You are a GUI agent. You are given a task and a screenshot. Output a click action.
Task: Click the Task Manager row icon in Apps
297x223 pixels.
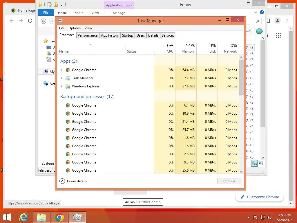[68, 78]
